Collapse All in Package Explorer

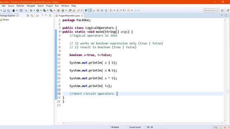[x=28, y=15]
